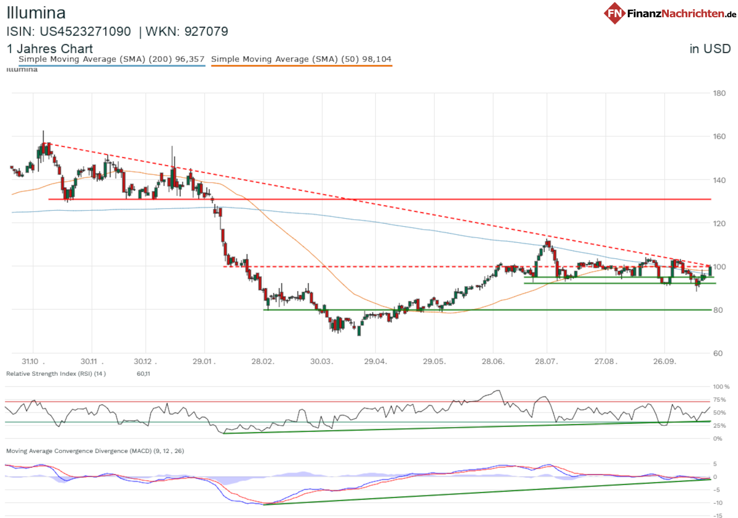Click the blue SMA 200 legend underline
The image size is (738, 518).
pyautogui.click(x=111, y=66)
